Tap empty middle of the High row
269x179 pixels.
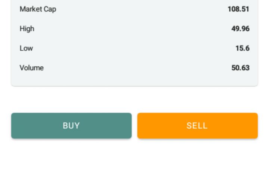[x=134, y=29]
